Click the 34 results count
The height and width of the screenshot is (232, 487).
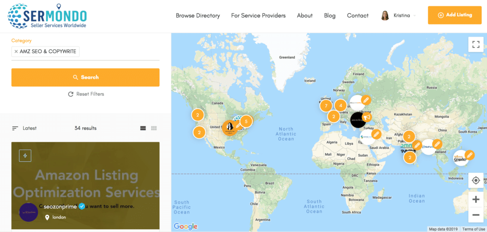[86, 128]
